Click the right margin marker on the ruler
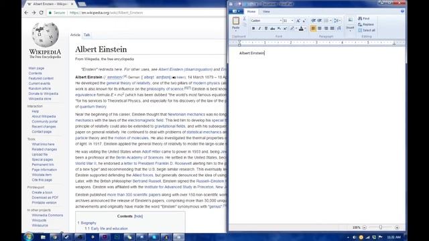The height and width of the screenshot is (241, 429). [394, 44]
